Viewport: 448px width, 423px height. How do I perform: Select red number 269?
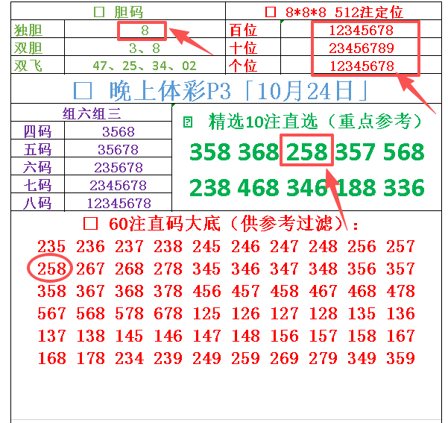click(x=284, y=358)
